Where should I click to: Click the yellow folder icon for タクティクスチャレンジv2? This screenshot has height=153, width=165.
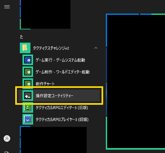tap(25, 48)
